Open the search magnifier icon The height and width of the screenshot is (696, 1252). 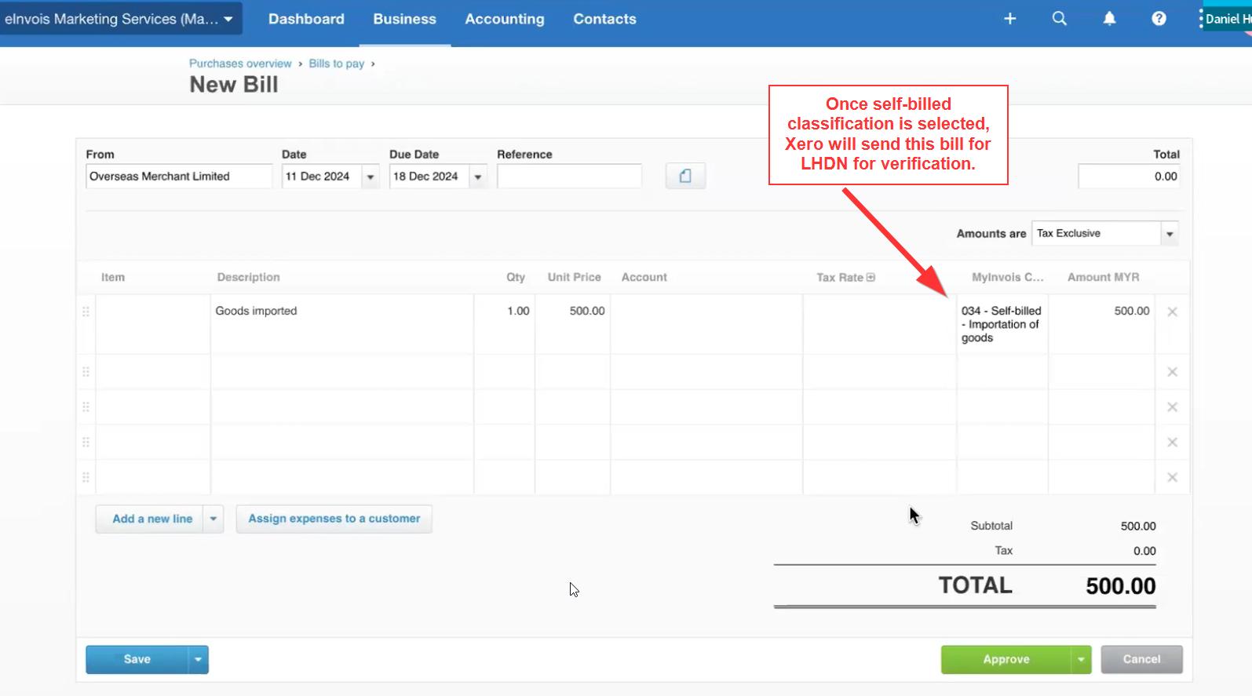[1059, 19]
